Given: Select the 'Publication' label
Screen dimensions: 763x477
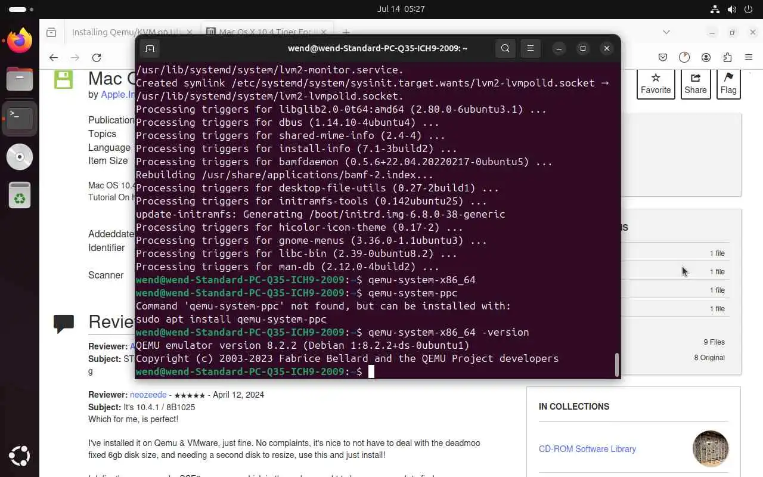Looking at the screenshot, I should (111, 120).
